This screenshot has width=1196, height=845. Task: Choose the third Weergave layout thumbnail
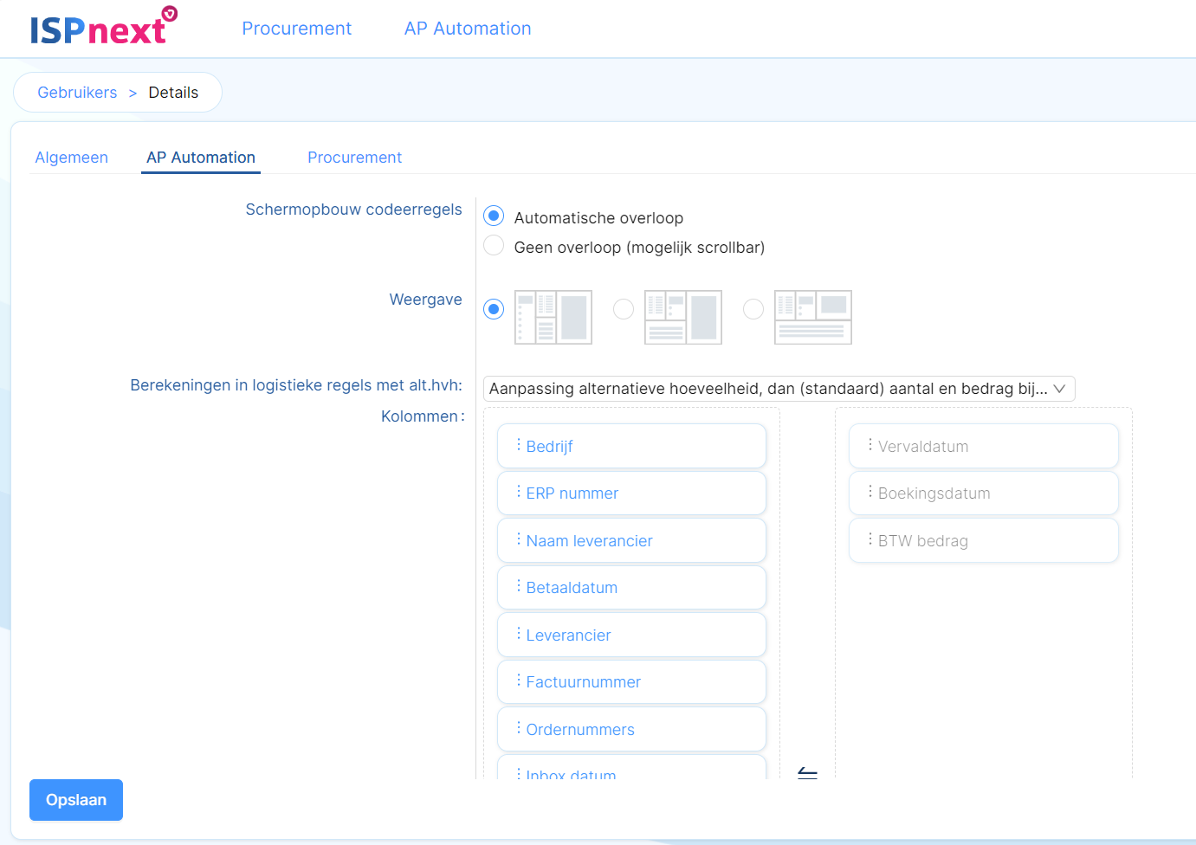[813, 318]
